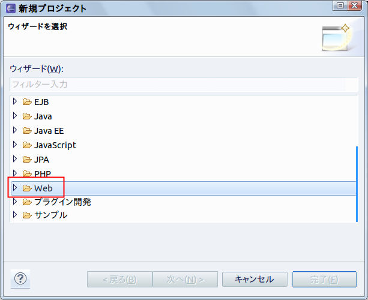Expand the Web tree node arrow

coord(15,188)
